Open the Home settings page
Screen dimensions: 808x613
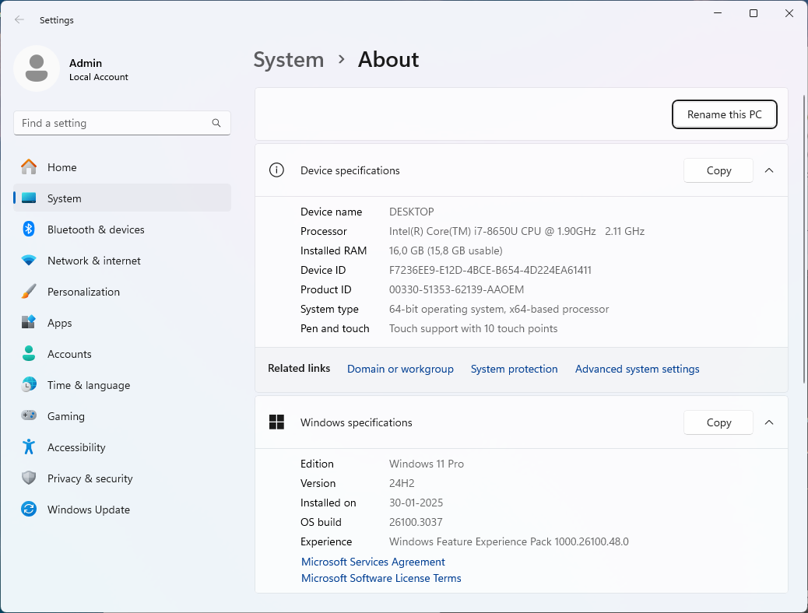122,167
